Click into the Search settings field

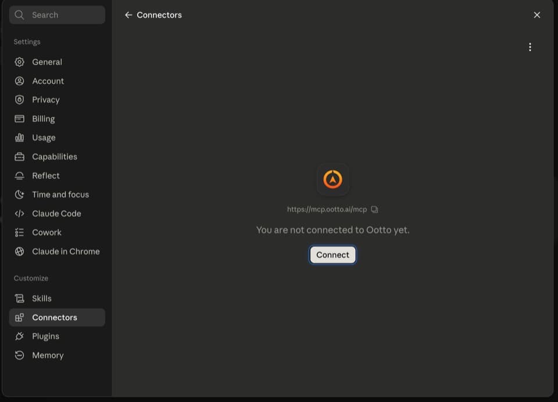click(x=57, y=15)
